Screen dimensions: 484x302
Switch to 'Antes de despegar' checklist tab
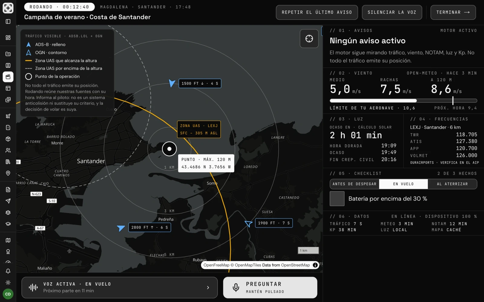point(355,184)
